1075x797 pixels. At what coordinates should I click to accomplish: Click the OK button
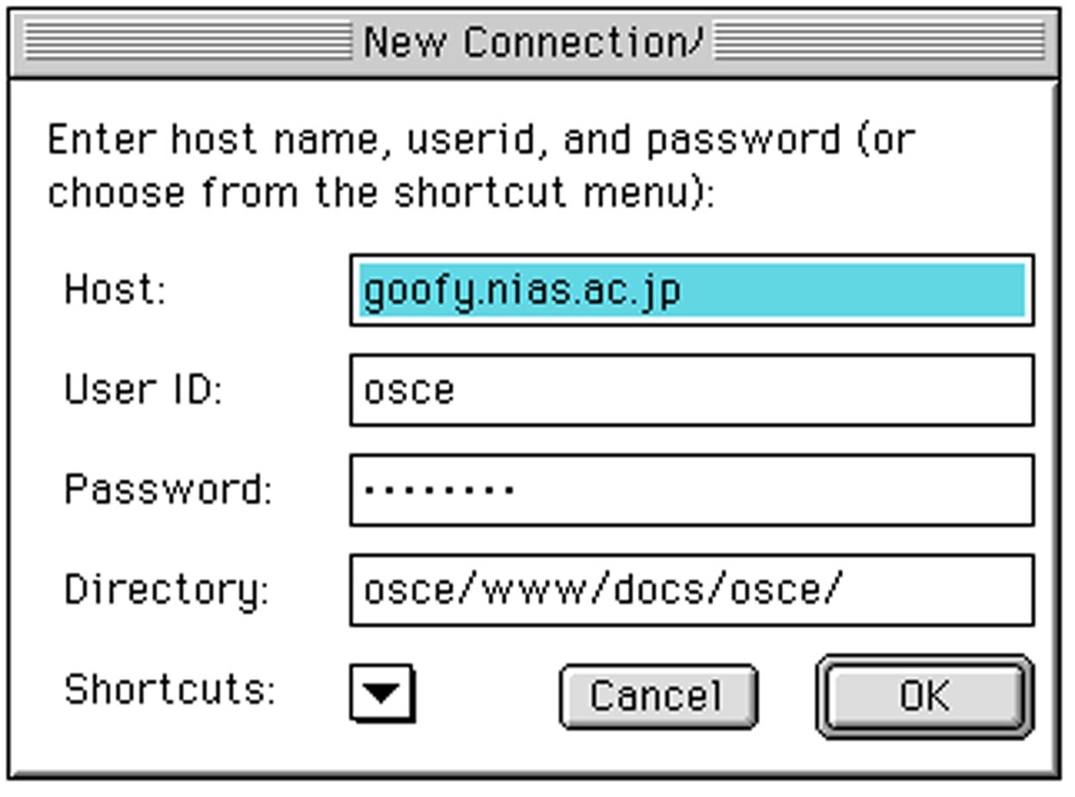[924, 695]
